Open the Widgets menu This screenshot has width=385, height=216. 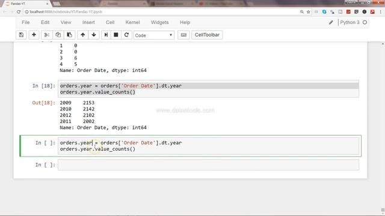(x=159, y=22)
